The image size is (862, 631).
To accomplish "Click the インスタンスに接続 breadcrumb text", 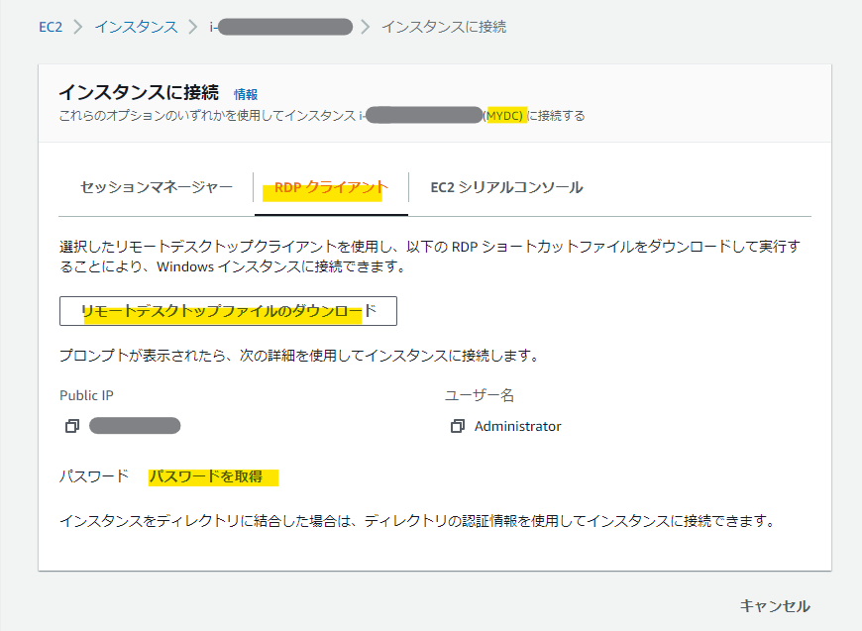I will (x=443, y=27).
